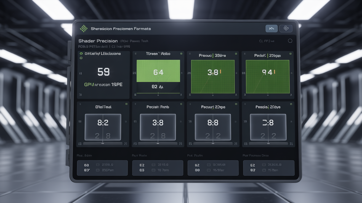Click the atom-shaped icon button in header
The width and height of the screenshot is (362, 203).
286,28
